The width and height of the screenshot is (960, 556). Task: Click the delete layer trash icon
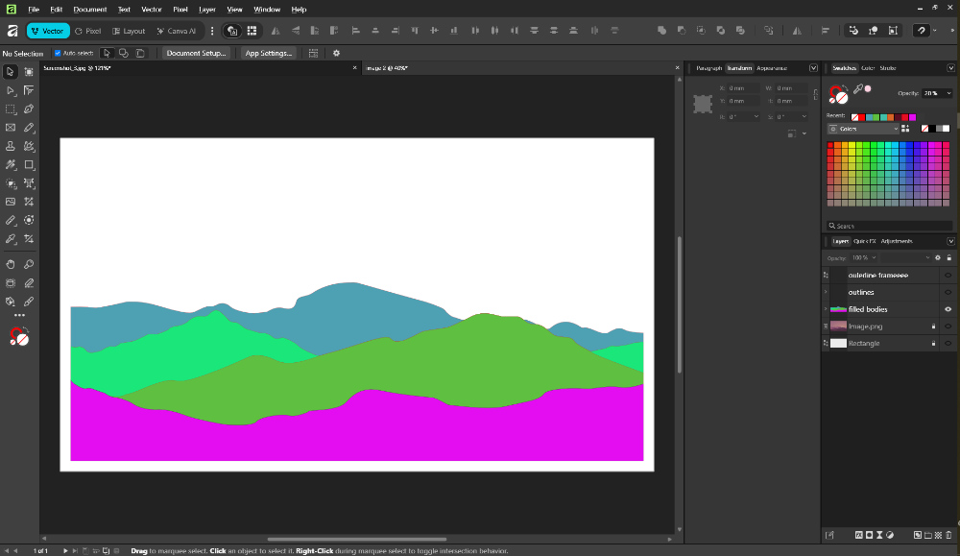[949, 535]
